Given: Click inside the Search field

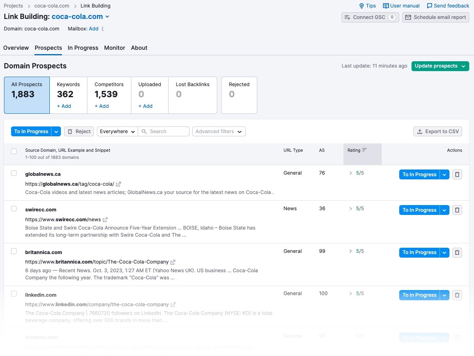Looking at the screenshot, I should 166,131.
